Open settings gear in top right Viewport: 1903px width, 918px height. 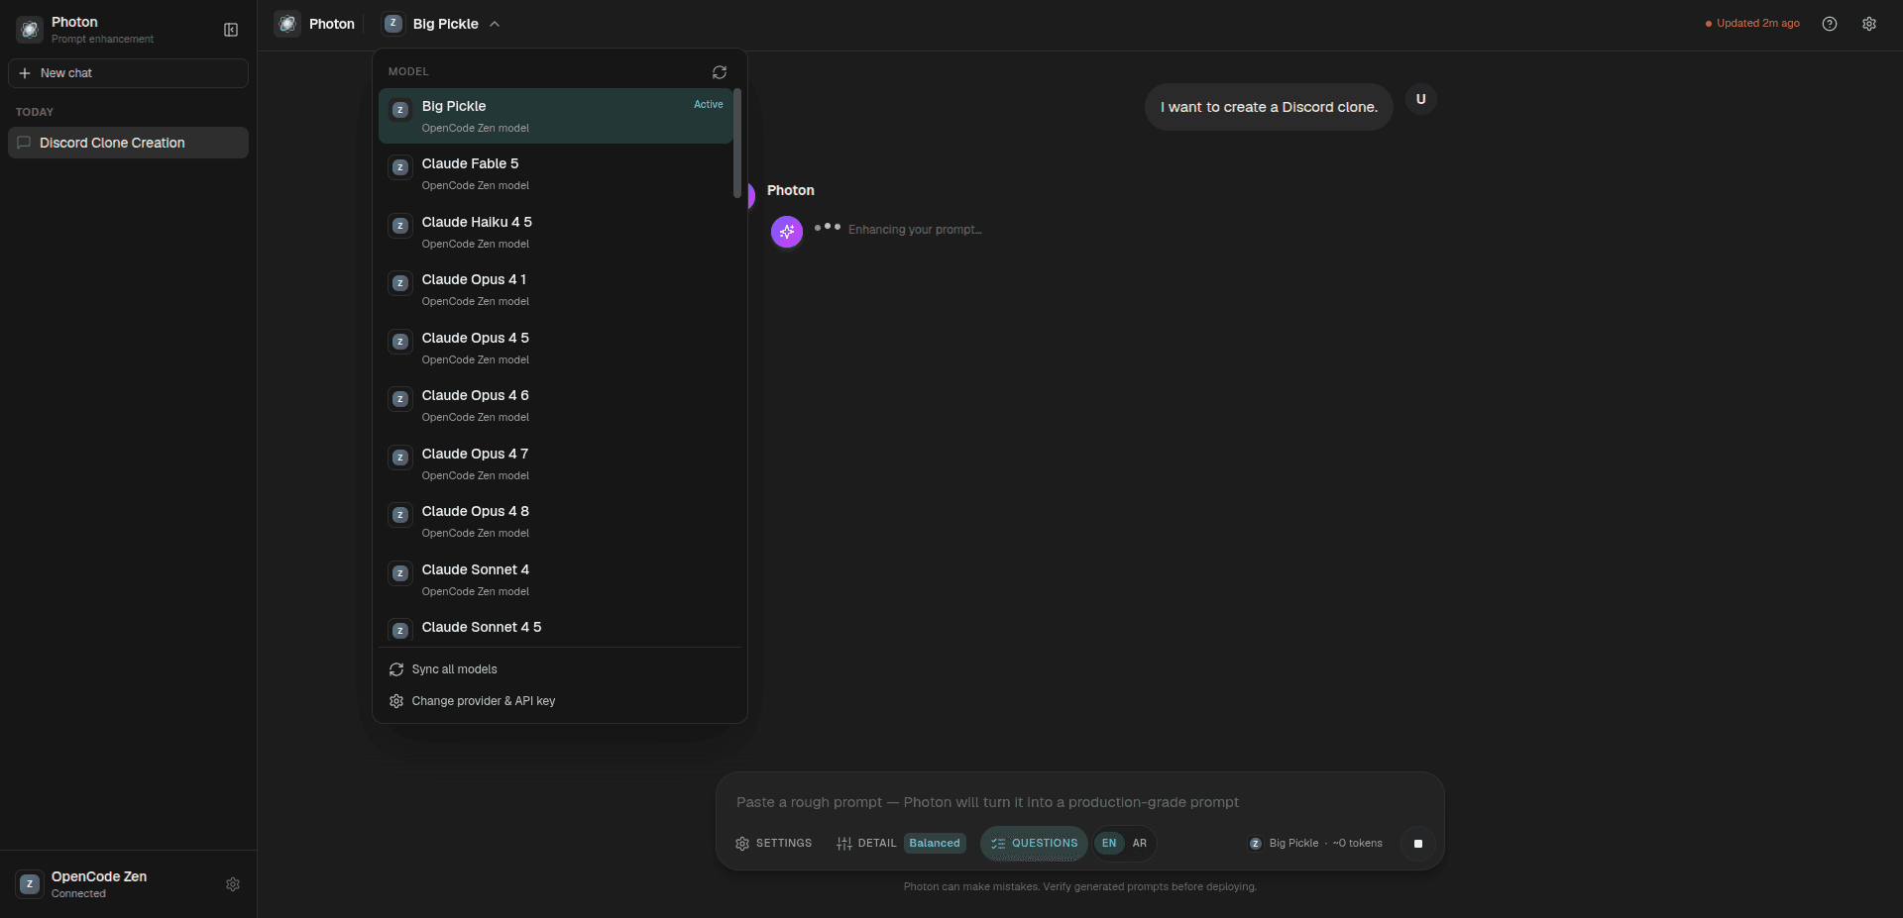(x=1869, y=24)
